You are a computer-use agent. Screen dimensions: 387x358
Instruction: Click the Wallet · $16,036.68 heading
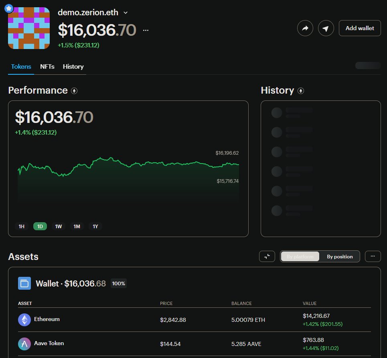pyautogui.click(x=71, y=283)
